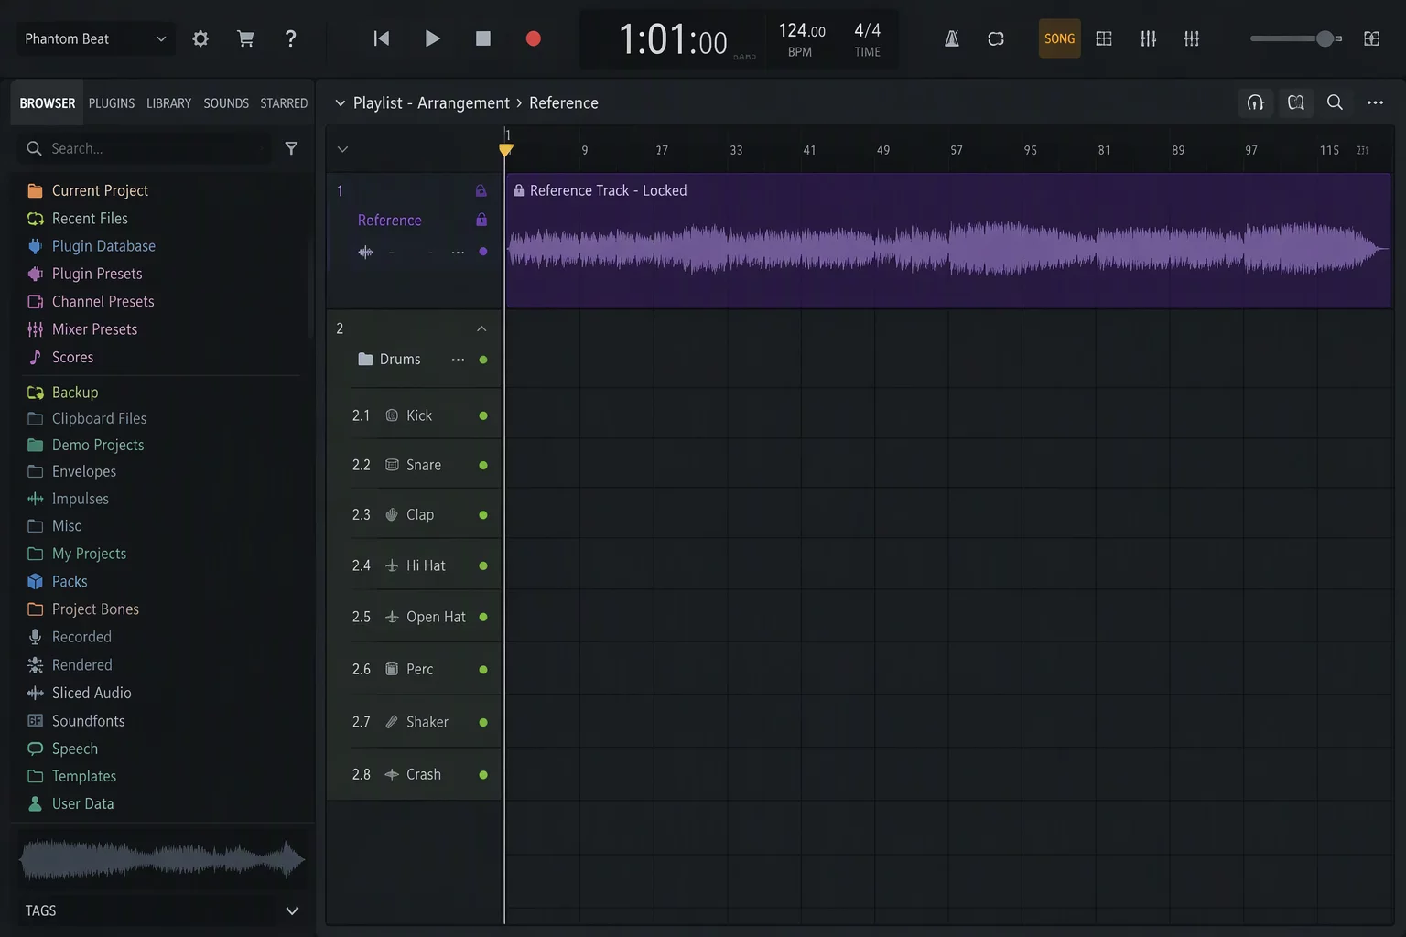The height and width of the screenshot is (937, 1406).
Task: Select the Reference Track - Locked clip
Action: coord(948,241)
